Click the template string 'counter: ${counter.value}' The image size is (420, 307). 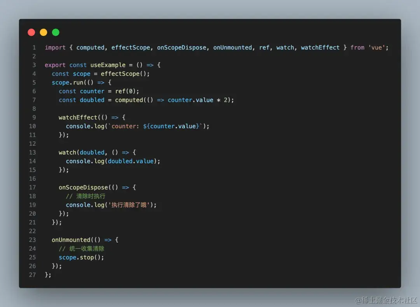click(x=155, y=126)
